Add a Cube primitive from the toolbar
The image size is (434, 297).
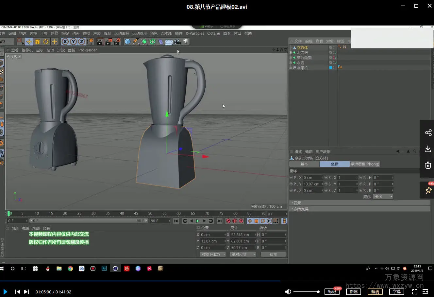(x=127, y=42)
